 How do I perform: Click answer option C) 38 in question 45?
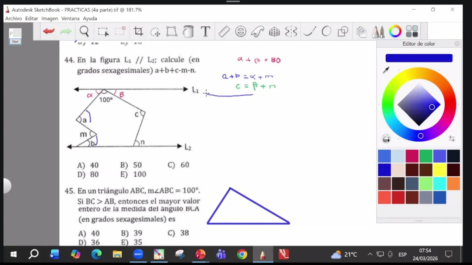[178, 233]
